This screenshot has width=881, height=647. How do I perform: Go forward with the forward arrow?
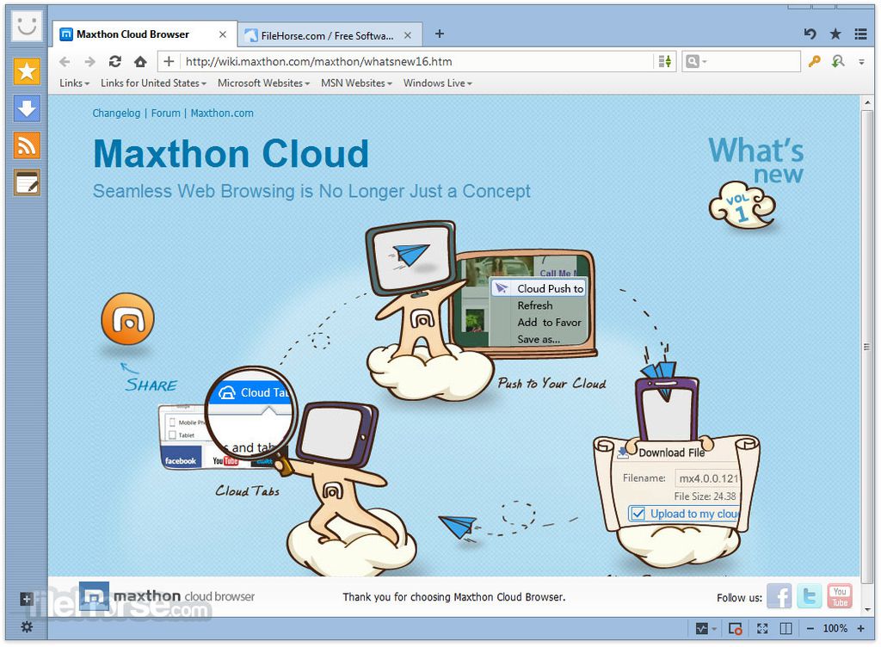click(x=89, y=61)
